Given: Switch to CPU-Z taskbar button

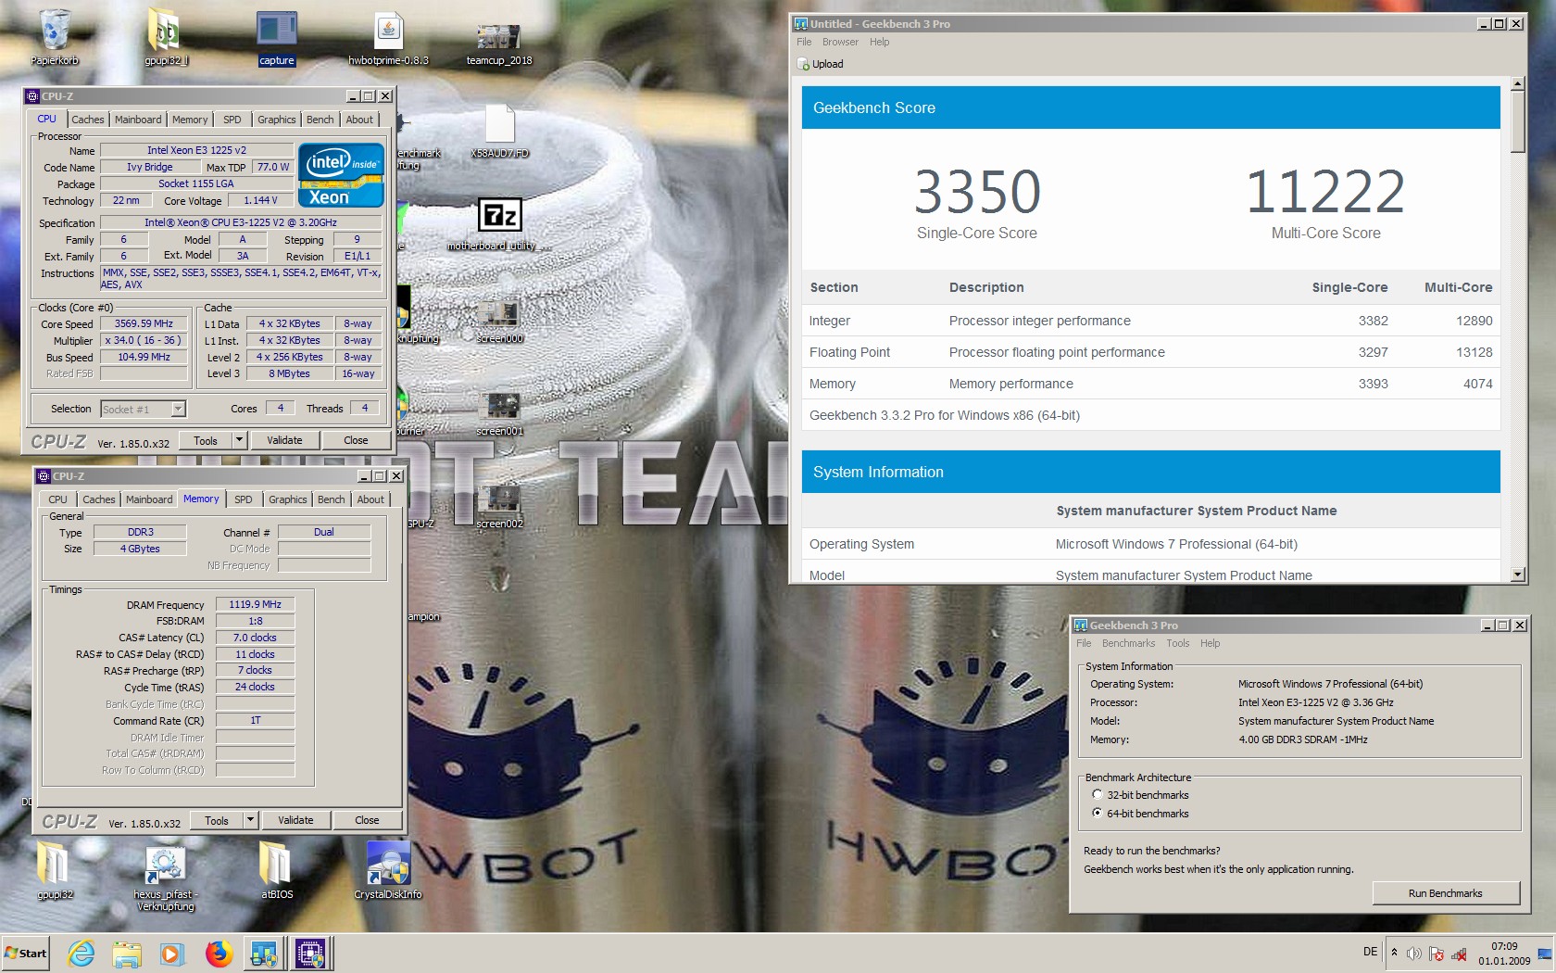Looking at the screenshot, I should tap(310, 954).
